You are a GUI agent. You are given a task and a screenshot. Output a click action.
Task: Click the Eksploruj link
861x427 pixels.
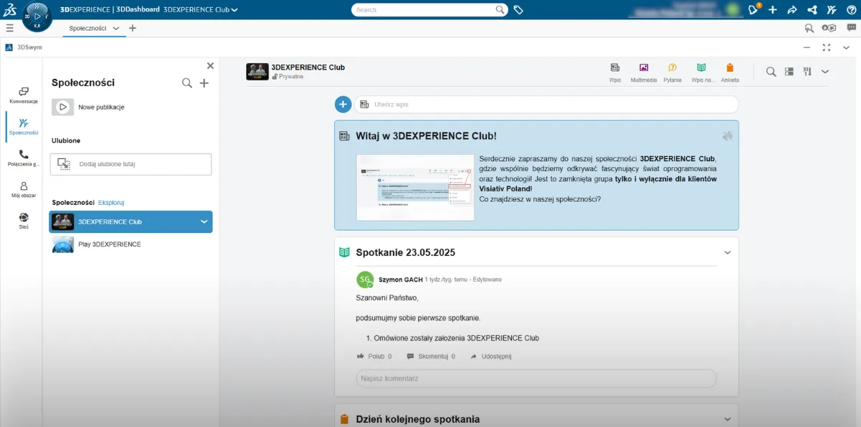pos(111,203)
